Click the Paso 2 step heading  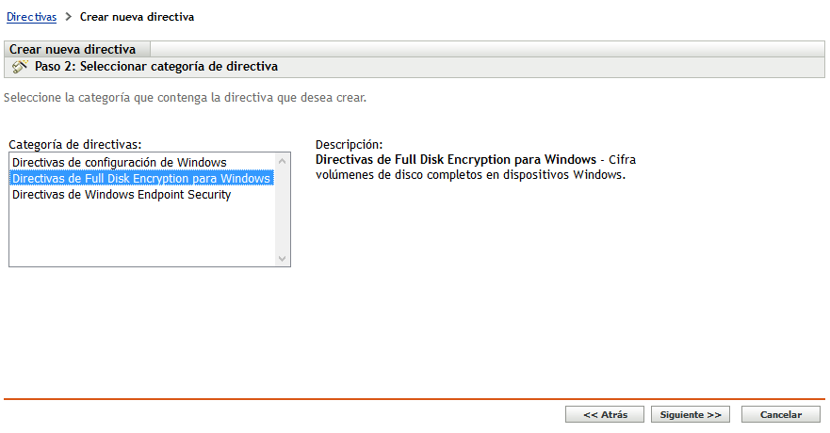(156, 67)
